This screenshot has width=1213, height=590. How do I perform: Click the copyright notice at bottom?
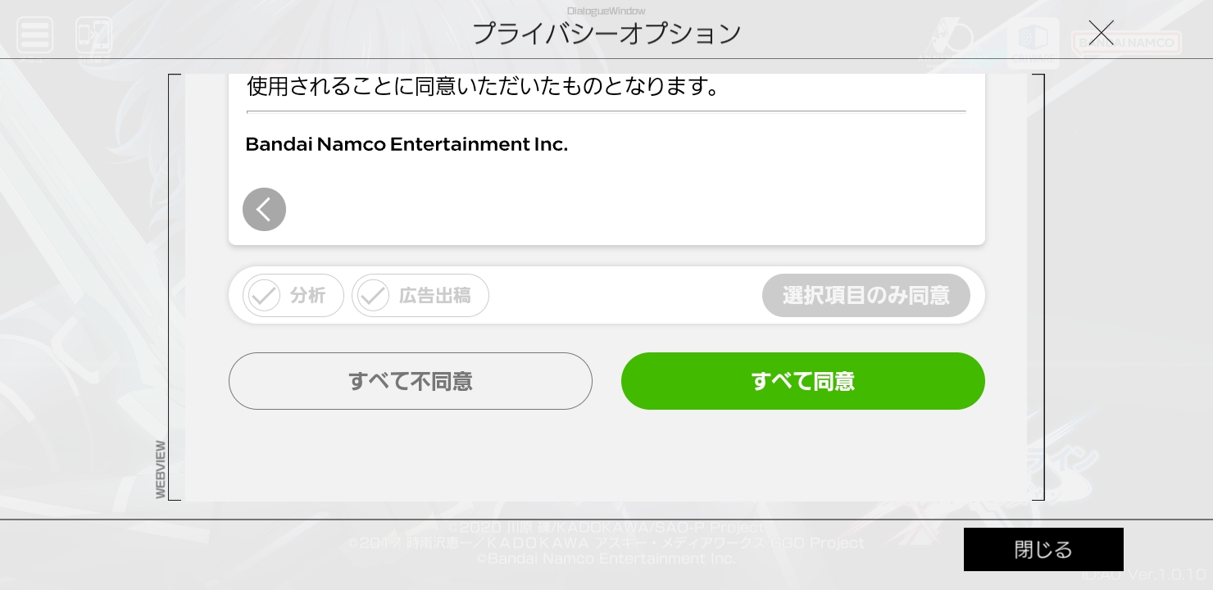click(x=606, y=542)
